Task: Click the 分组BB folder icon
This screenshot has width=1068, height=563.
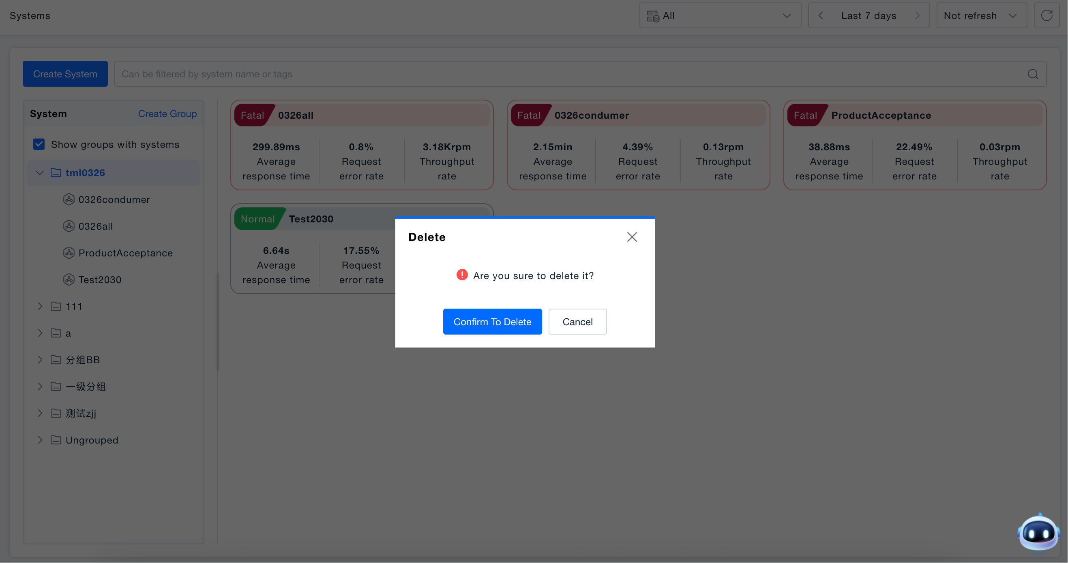Action: pyautogui.click(x=56, y=360)
